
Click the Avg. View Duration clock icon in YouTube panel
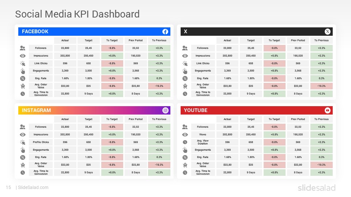185,142
